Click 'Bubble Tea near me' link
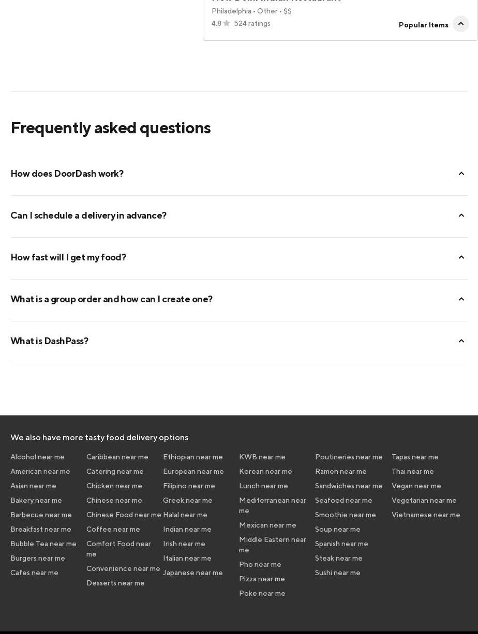Image resolution: width=478 pixels, height=634 pixels. pos(43,544)
